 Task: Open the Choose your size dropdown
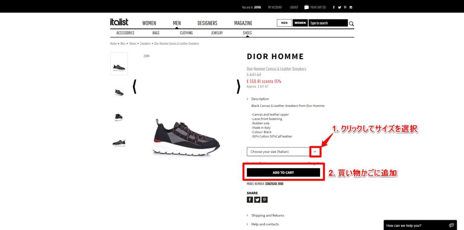(x=284, y=151)
